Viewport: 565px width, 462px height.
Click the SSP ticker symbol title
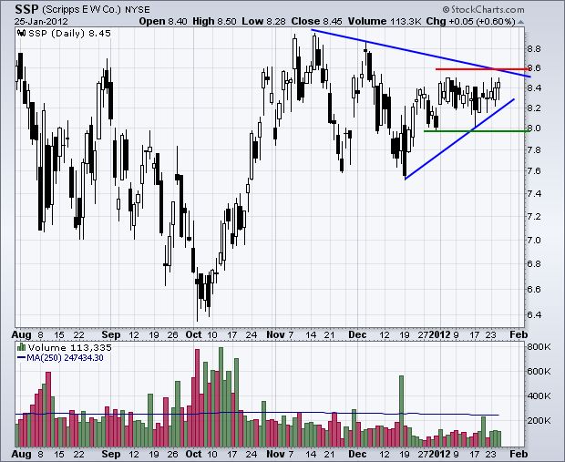pos(26,8)
